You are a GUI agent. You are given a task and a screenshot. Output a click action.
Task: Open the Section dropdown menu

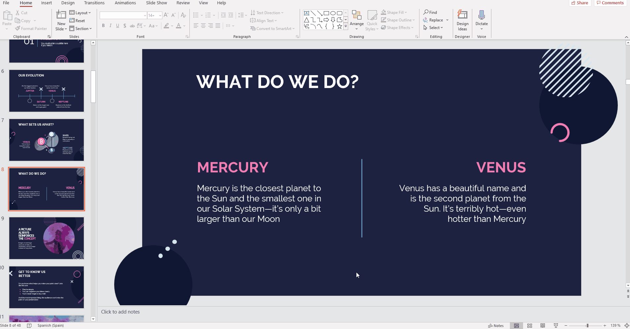(x=81, y=29)
